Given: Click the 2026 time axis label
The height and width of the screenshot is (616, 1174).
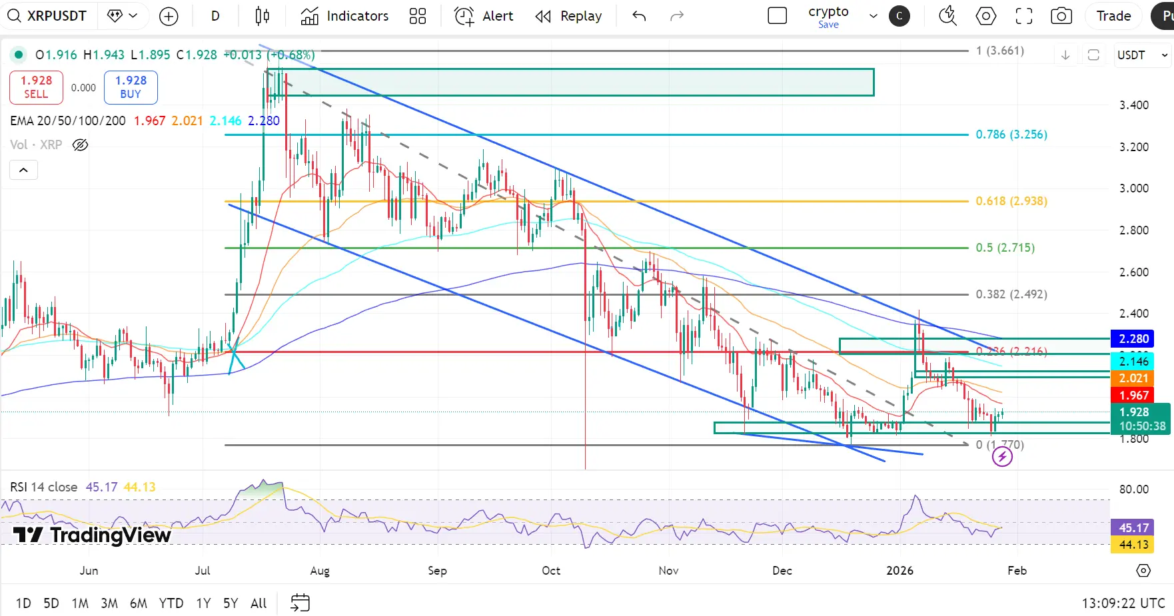Looking at the screenshot, I should click(900, 571).
